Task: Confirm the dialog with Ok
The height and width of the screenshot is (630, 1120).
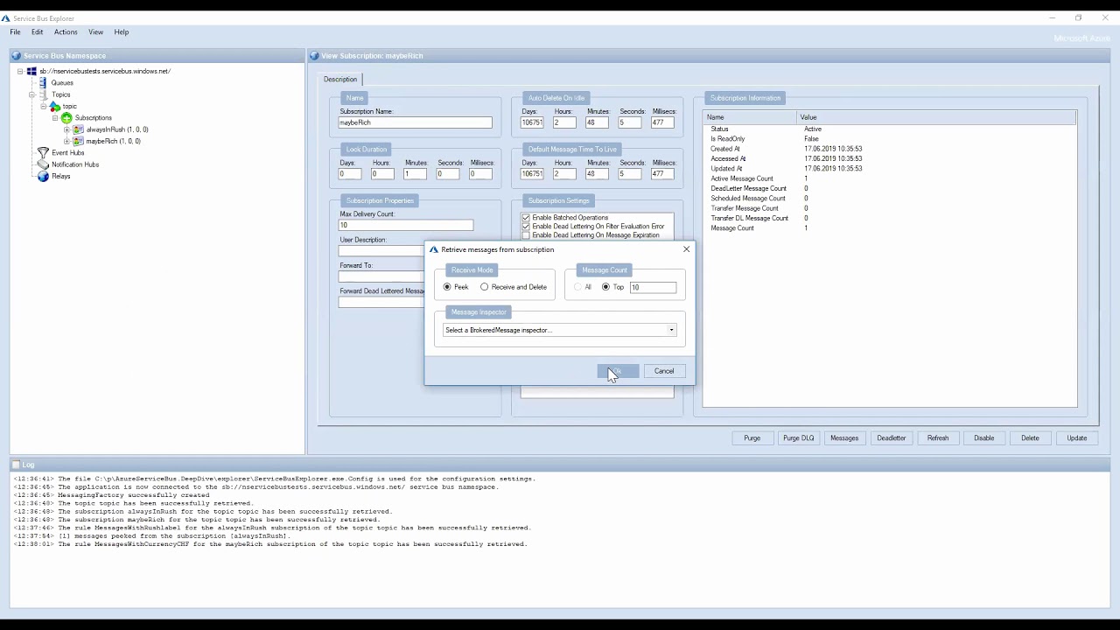Action: (x=618, y=371)
